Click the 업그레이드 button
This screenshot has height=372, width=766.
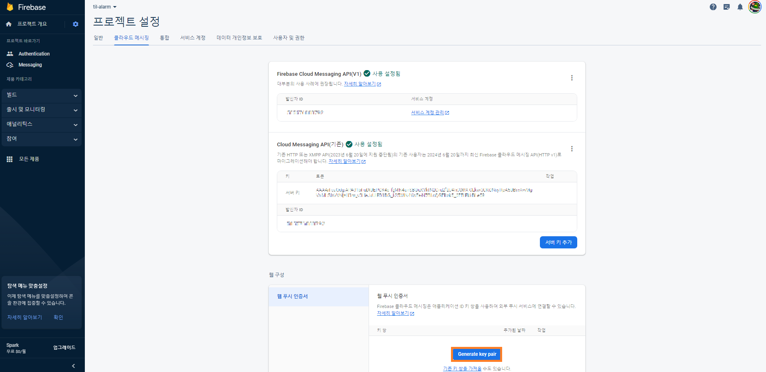pos(65,348)
